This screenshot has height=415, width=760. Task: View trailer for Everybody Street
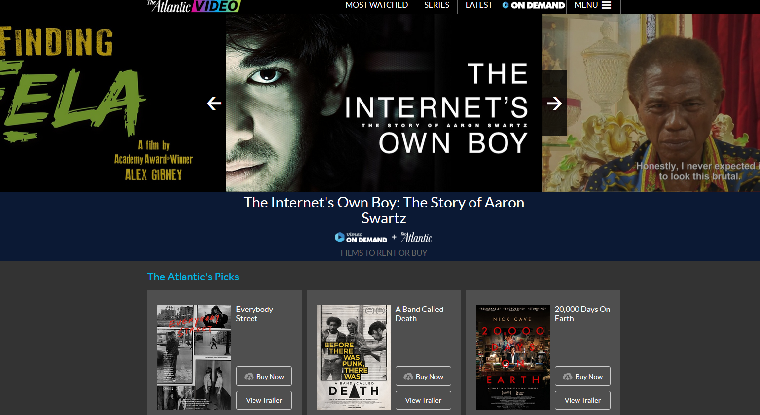point(264,400)
